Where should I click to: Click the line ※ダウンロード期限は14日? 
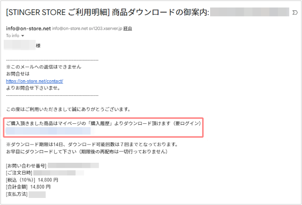tap(92, 144)
